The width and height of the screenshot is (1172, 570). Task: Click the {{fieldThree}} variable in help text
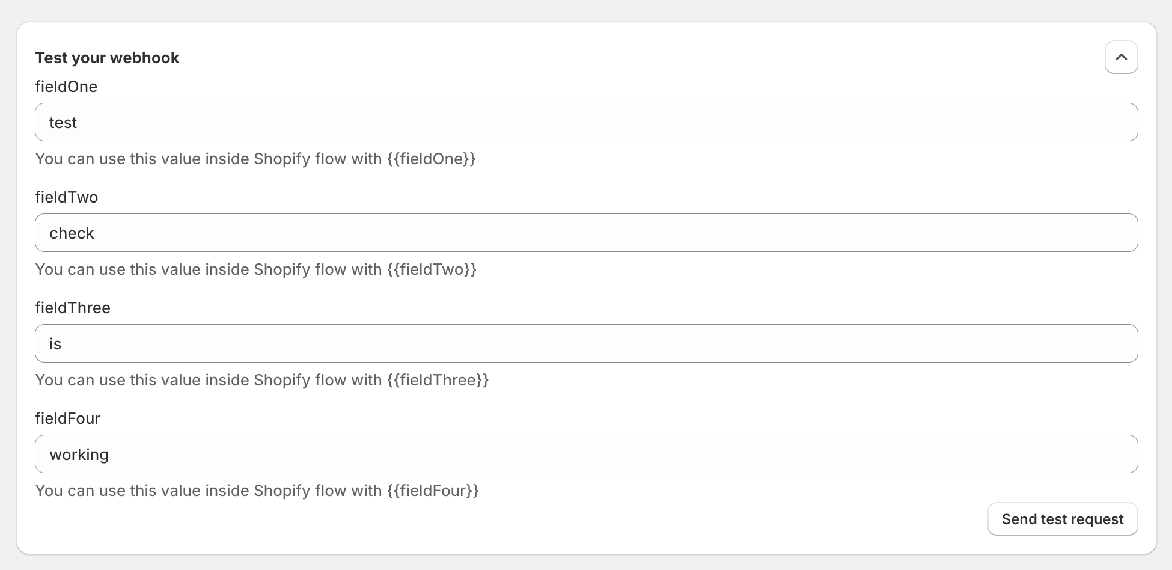coord(438,380)
